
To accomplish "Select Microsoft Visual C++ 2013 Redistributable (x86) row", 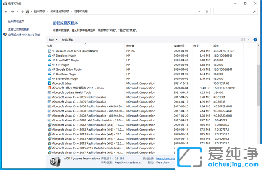I will tap(145, 143).
